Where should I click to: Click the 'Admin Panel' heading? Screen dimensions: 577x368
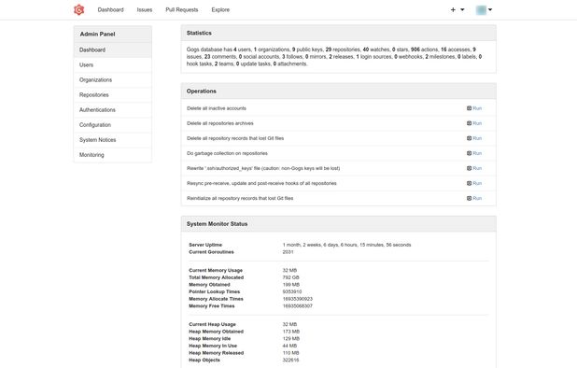[97, 35]
